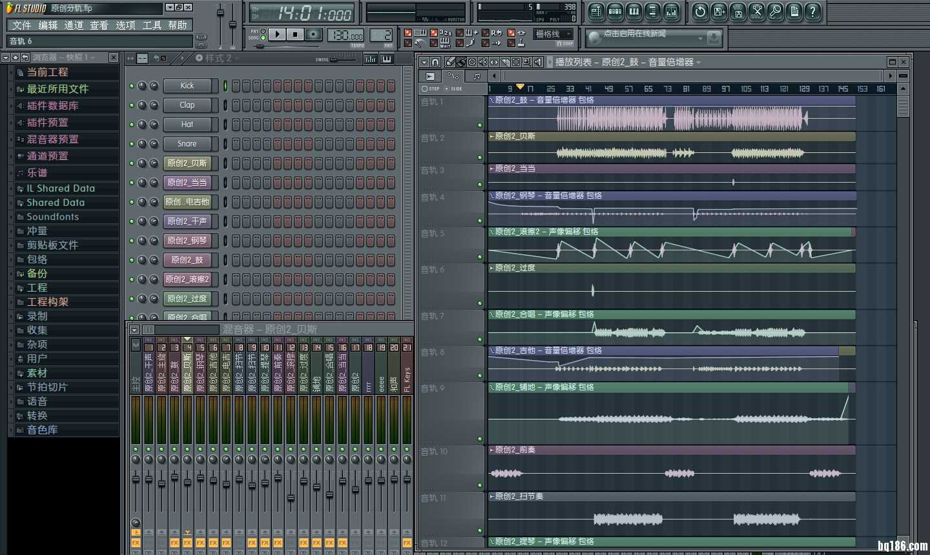Screen dimensions: 930x555
Task: Open keyboard editor icon in step sequencer
Action: [x=387, y=59]
